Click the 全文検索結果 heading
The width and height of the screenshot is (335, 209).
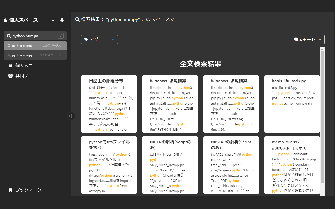pyautogui.click(x=200, y=64)
